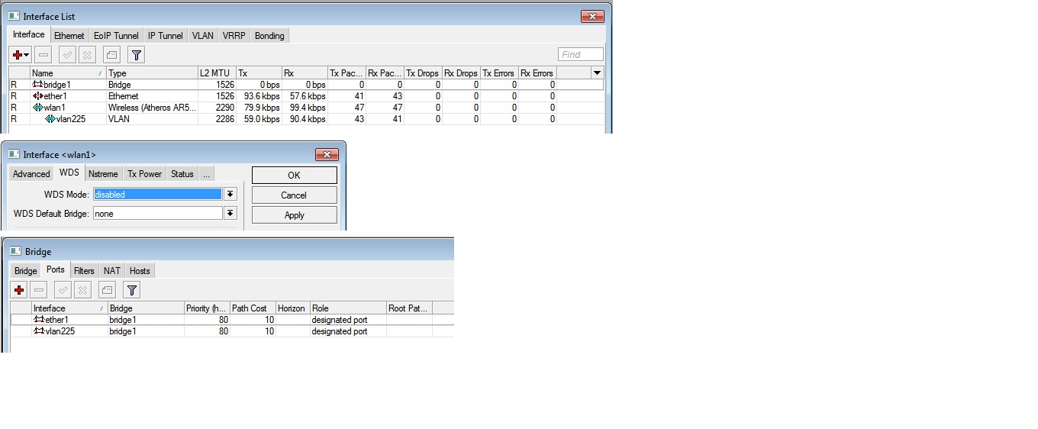The height and width of the screenshot is (429, 1038).
Task: Sort by Role column in Bridge Ports
Action: (x=348, y=308)
